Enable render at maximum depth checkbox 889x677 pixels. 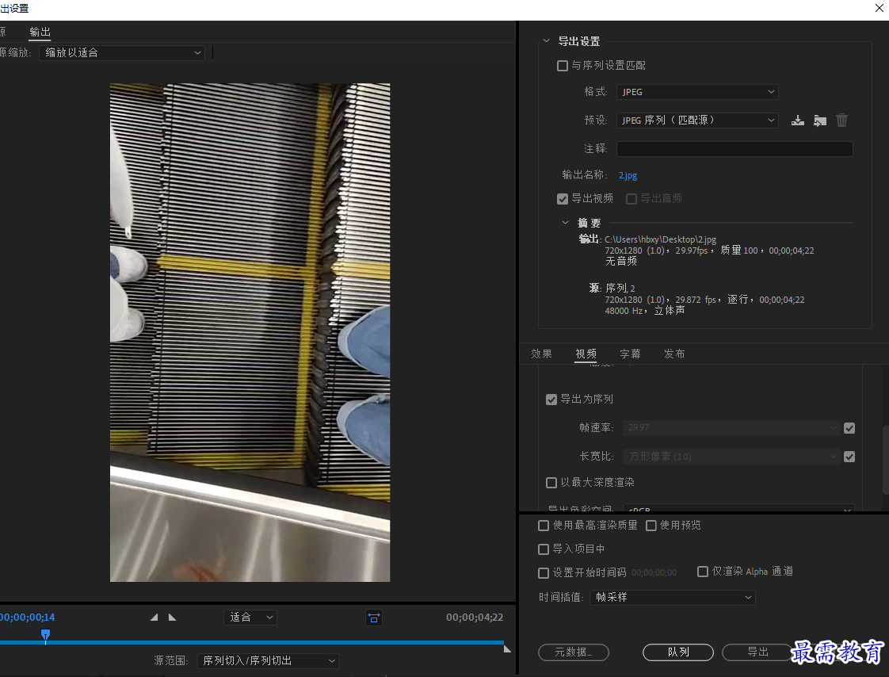pos(551,482)
